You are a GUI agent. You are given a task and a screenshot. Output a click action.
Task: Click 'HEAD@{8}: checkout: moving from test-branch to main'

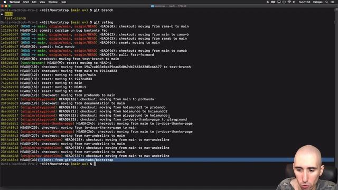[69, 59]
